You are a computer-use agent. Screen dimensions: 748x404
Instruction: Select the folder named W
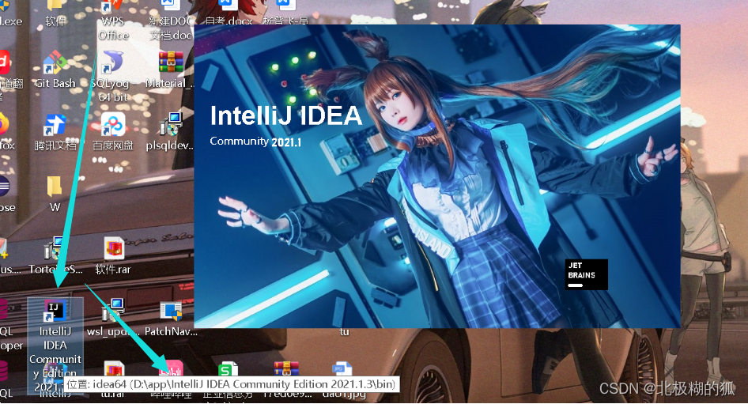tap(55, 194)
